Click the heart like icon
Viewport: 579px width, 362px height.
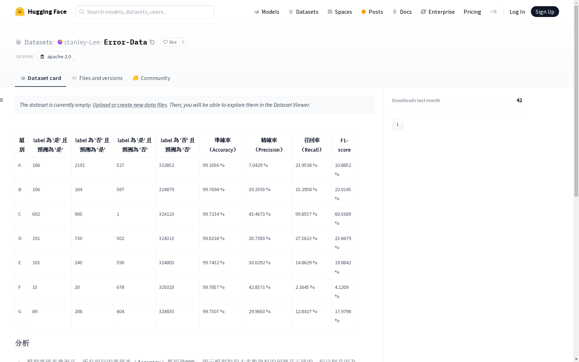coord(165,42)
